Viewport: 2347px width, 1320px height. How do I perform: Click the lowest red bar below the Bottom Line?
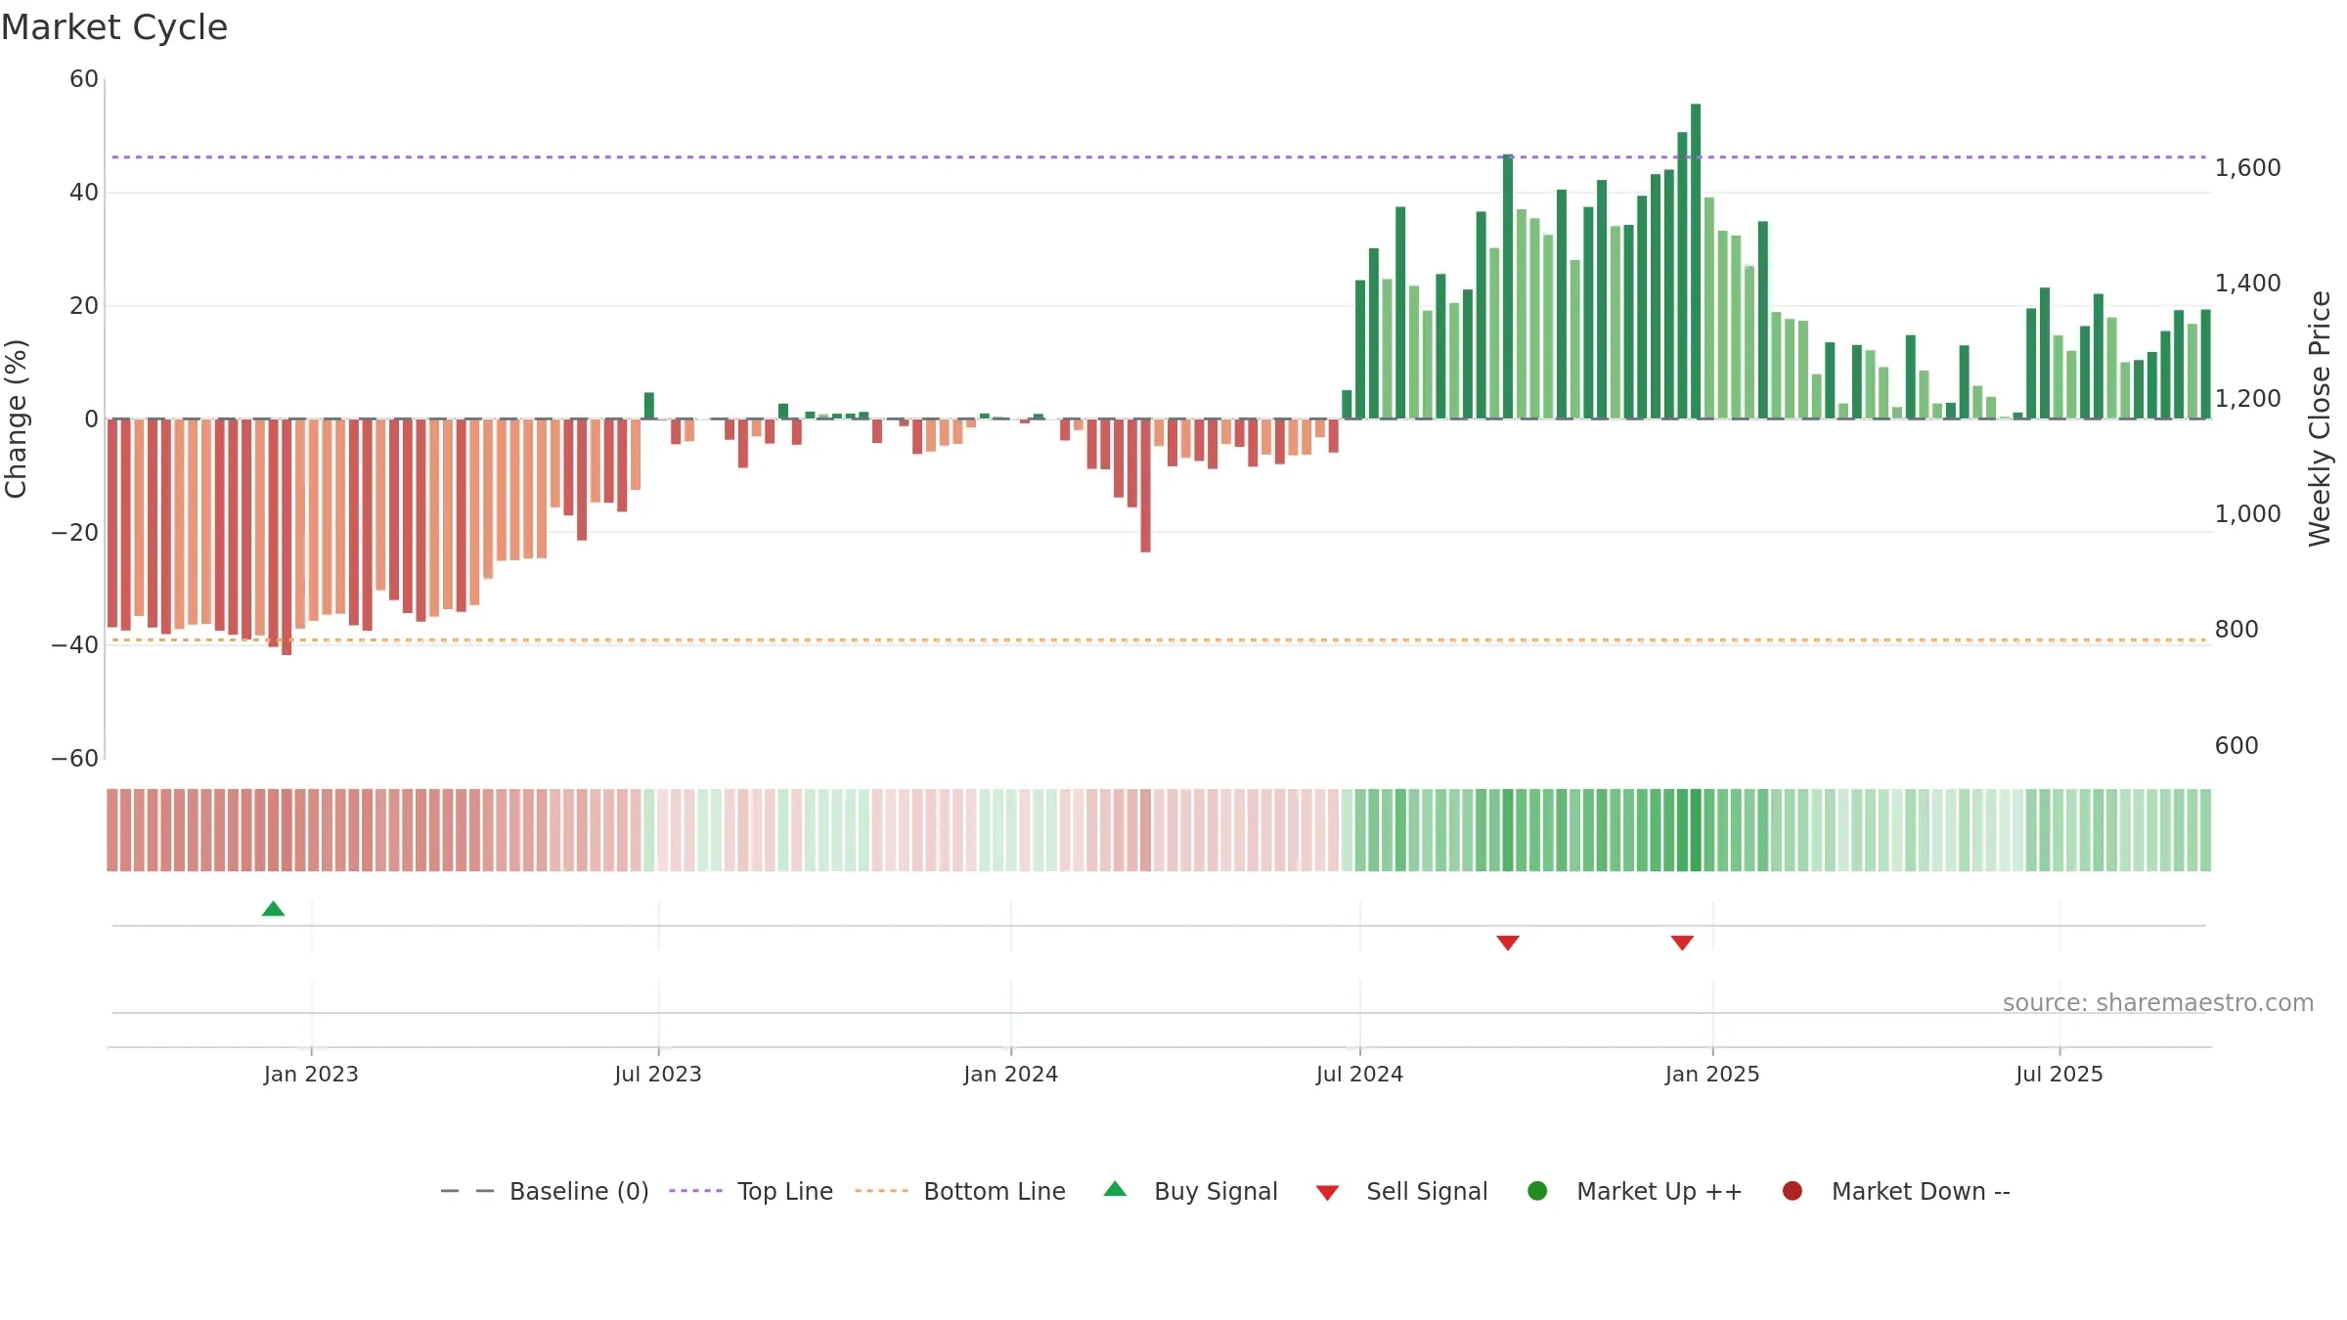(287, 537)
